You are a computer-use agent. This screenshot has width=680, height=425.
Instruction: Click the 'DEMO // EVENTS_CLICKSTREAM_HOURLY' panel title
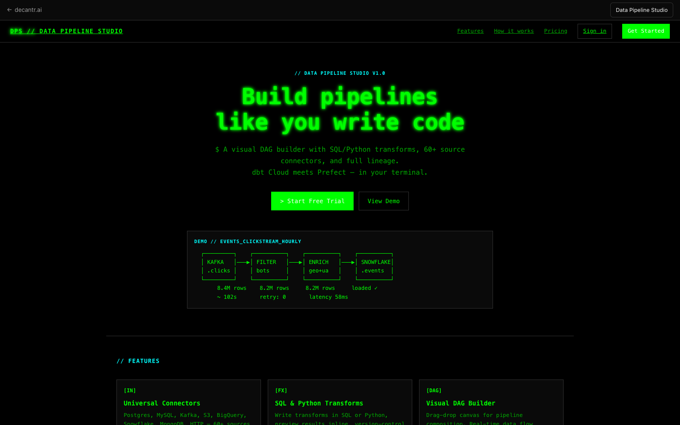247,241
